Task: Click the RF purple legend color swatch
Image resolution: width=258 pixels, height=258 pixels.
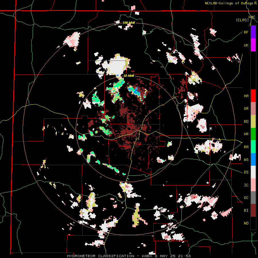Action: (x=253, y=32)
